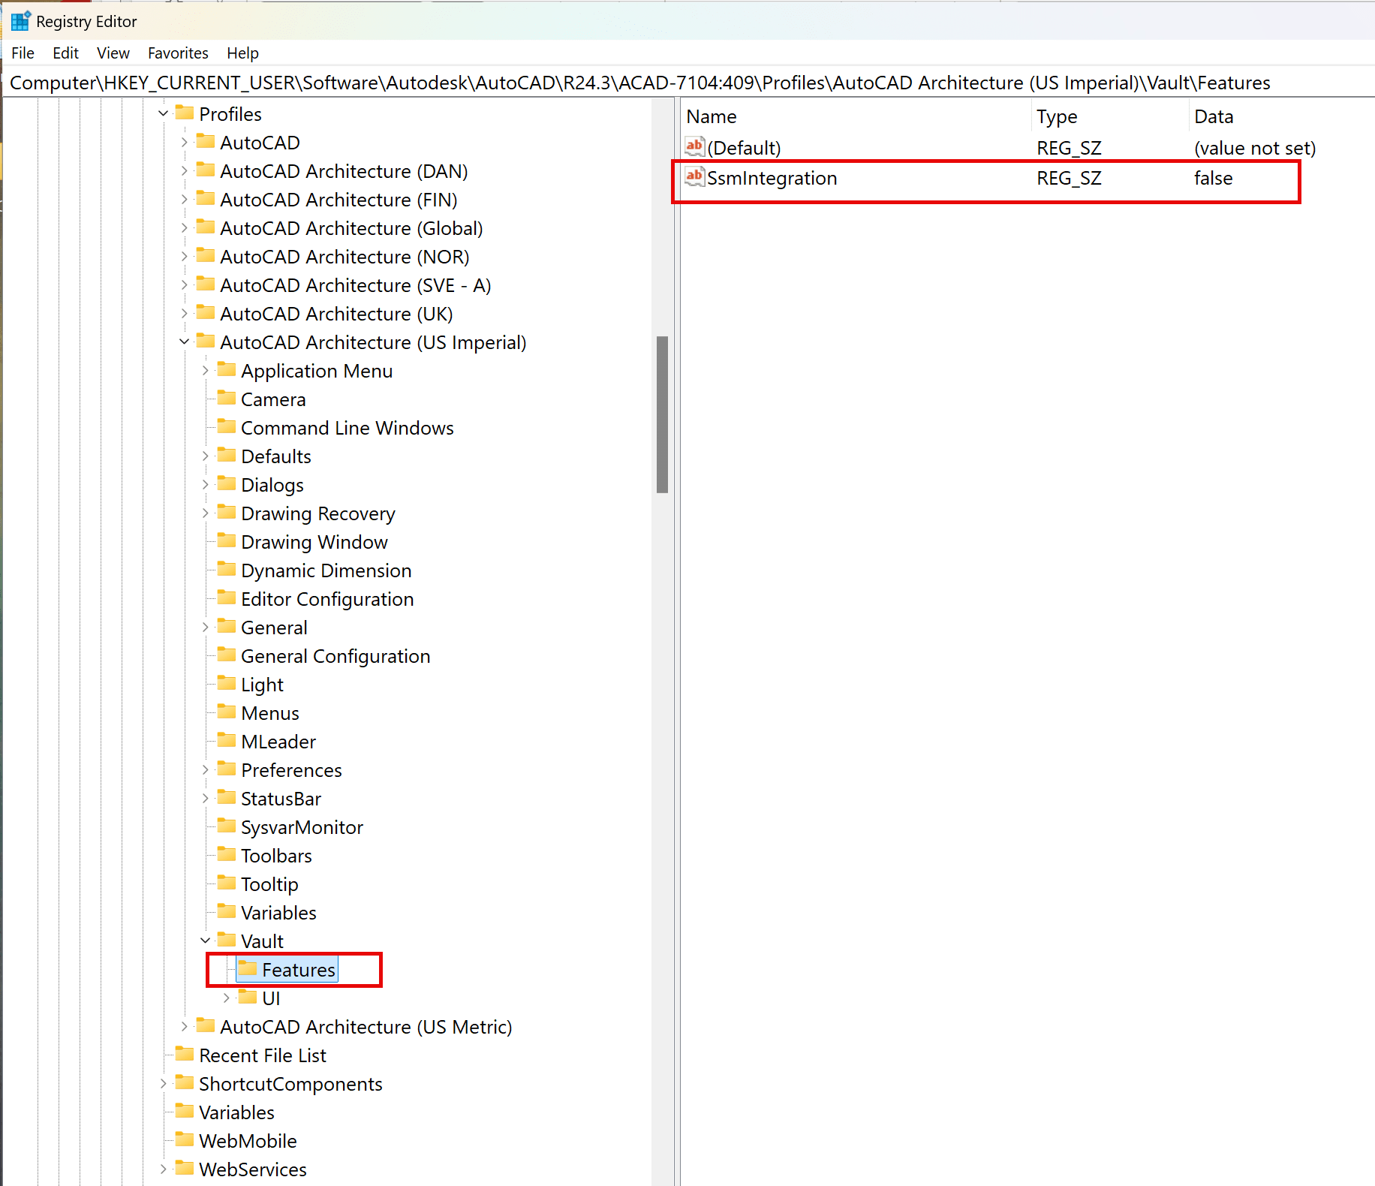Select AutoCAD Architecture (US Metric) key label
This screenshot has width=1375, height=1186.
(366, 1027)
